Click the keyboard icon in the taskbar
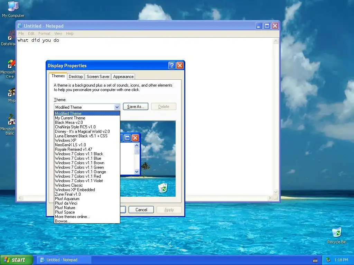Screen dimensions: 354x265 tap(315, 260)
